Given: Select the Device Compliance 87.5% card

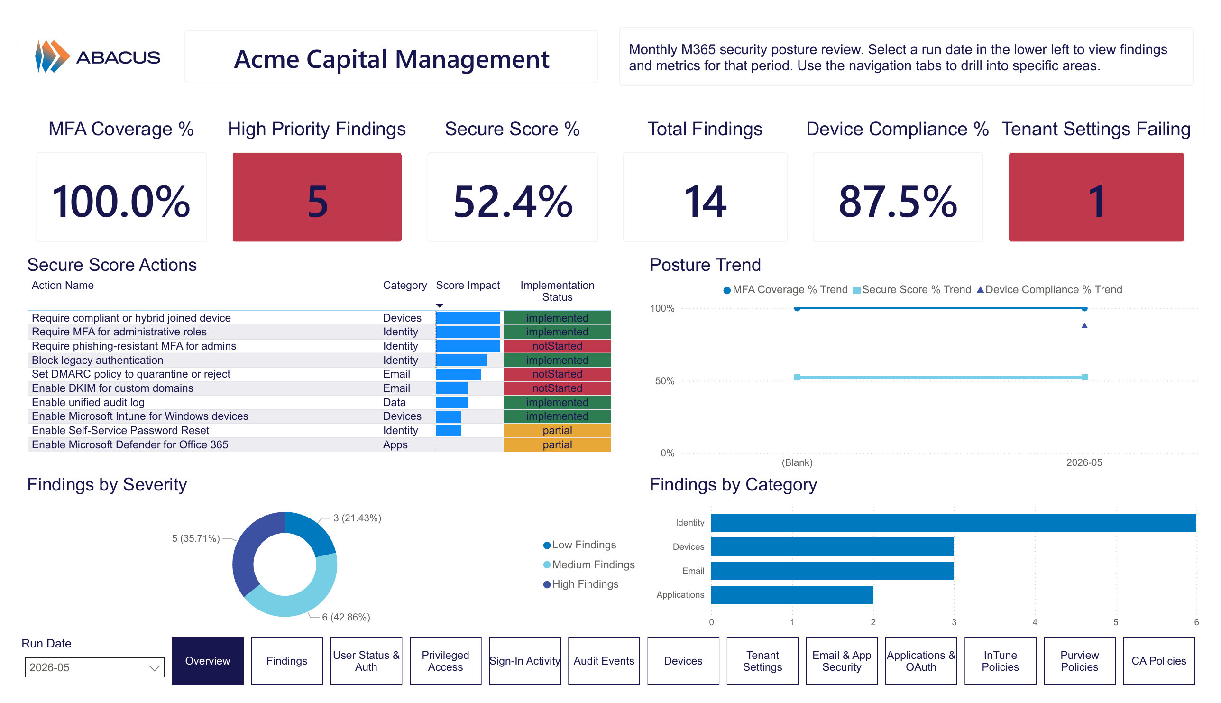Looking at the screenshot, I should pyautogui.click(x=898, y=197).
